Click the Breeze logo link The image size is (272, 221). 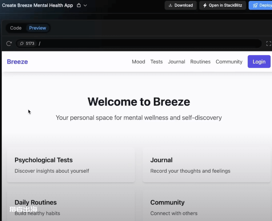tap(17, 62)
